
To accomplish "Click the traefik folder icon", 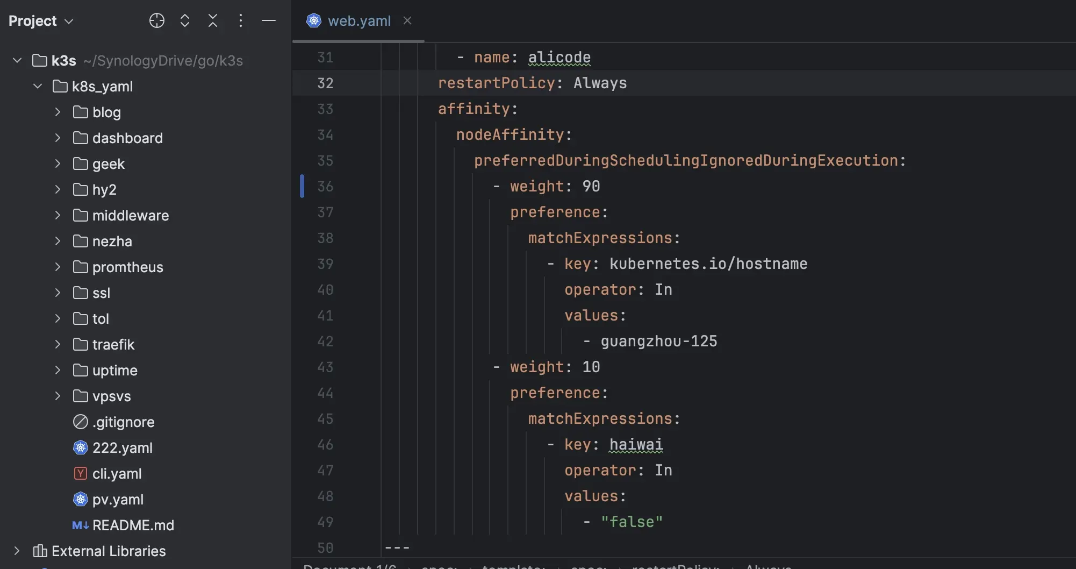I will 81,344.
